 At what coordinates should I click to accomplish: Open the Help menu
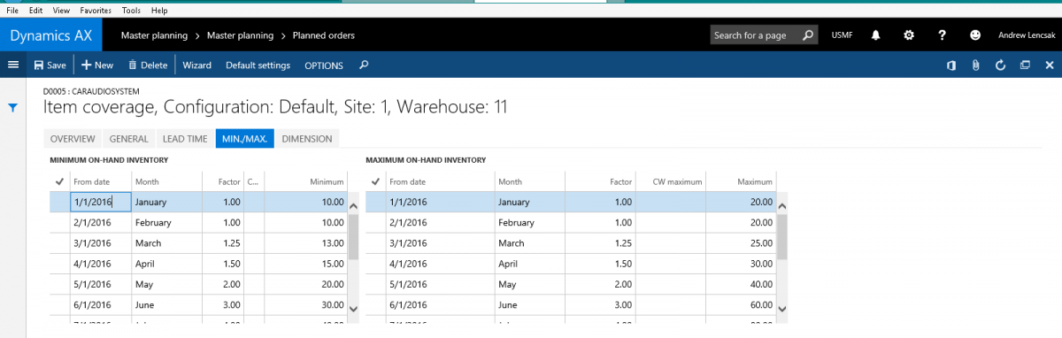[x=159, y=10]
